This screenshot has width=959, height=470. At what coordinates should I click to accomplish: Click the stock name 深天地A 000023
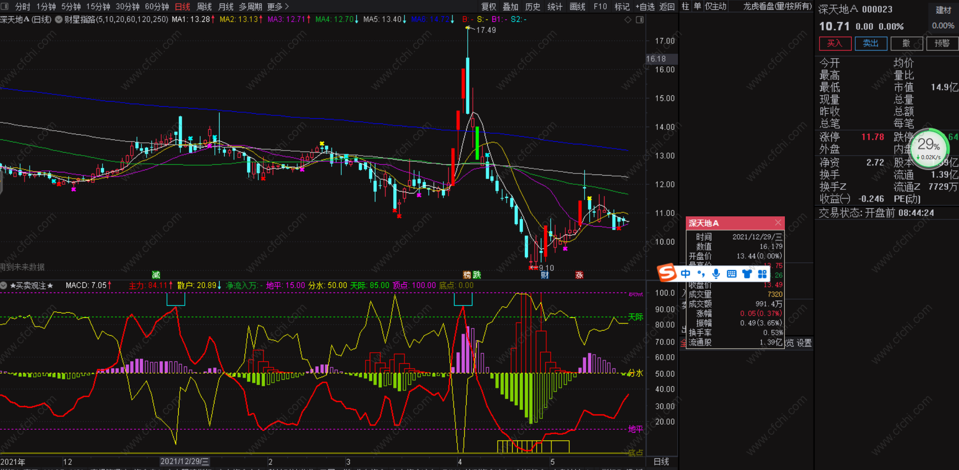tap(856, 9)
